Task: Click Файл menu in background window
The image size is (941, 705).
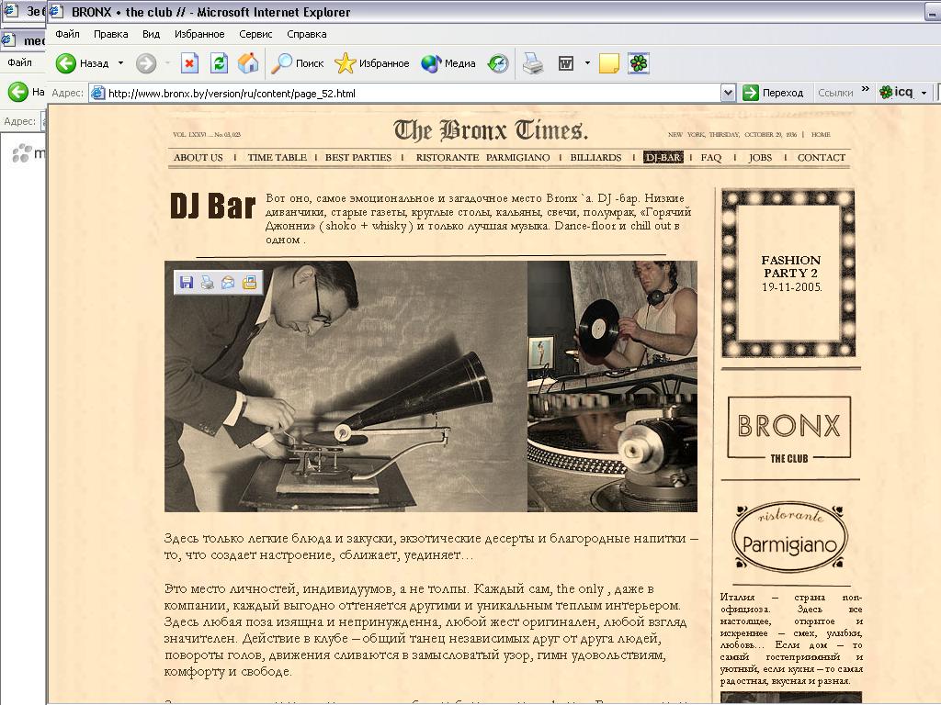Action: (x=20, y=62)
